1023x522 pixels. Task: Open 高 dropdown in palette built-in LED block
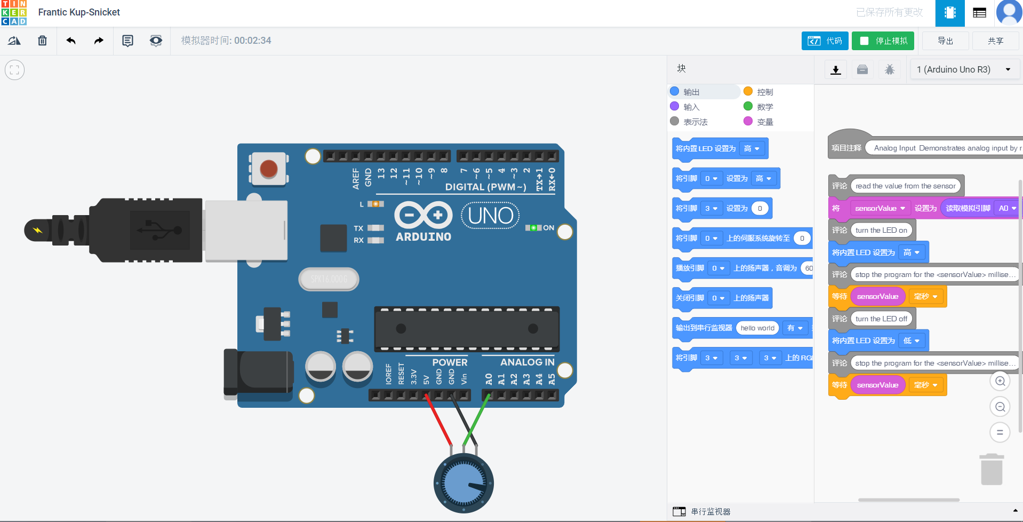click(x=752, y=148)
